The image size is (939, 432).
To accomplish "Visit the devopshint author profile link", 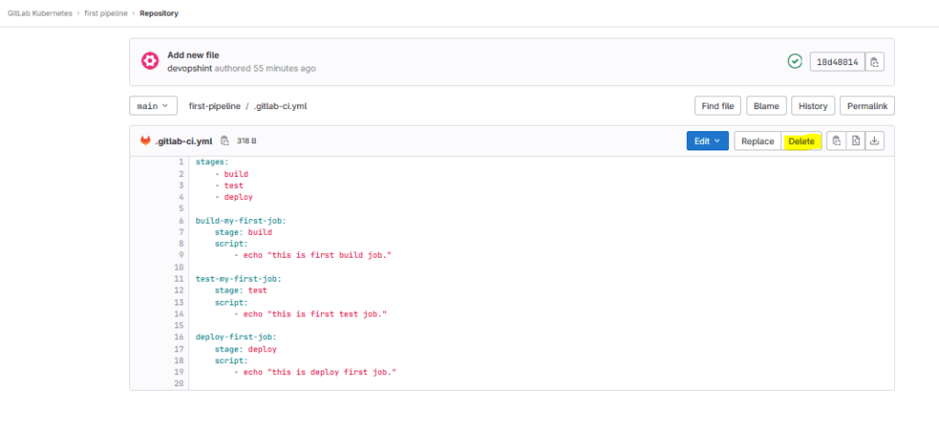I will 189,68.
